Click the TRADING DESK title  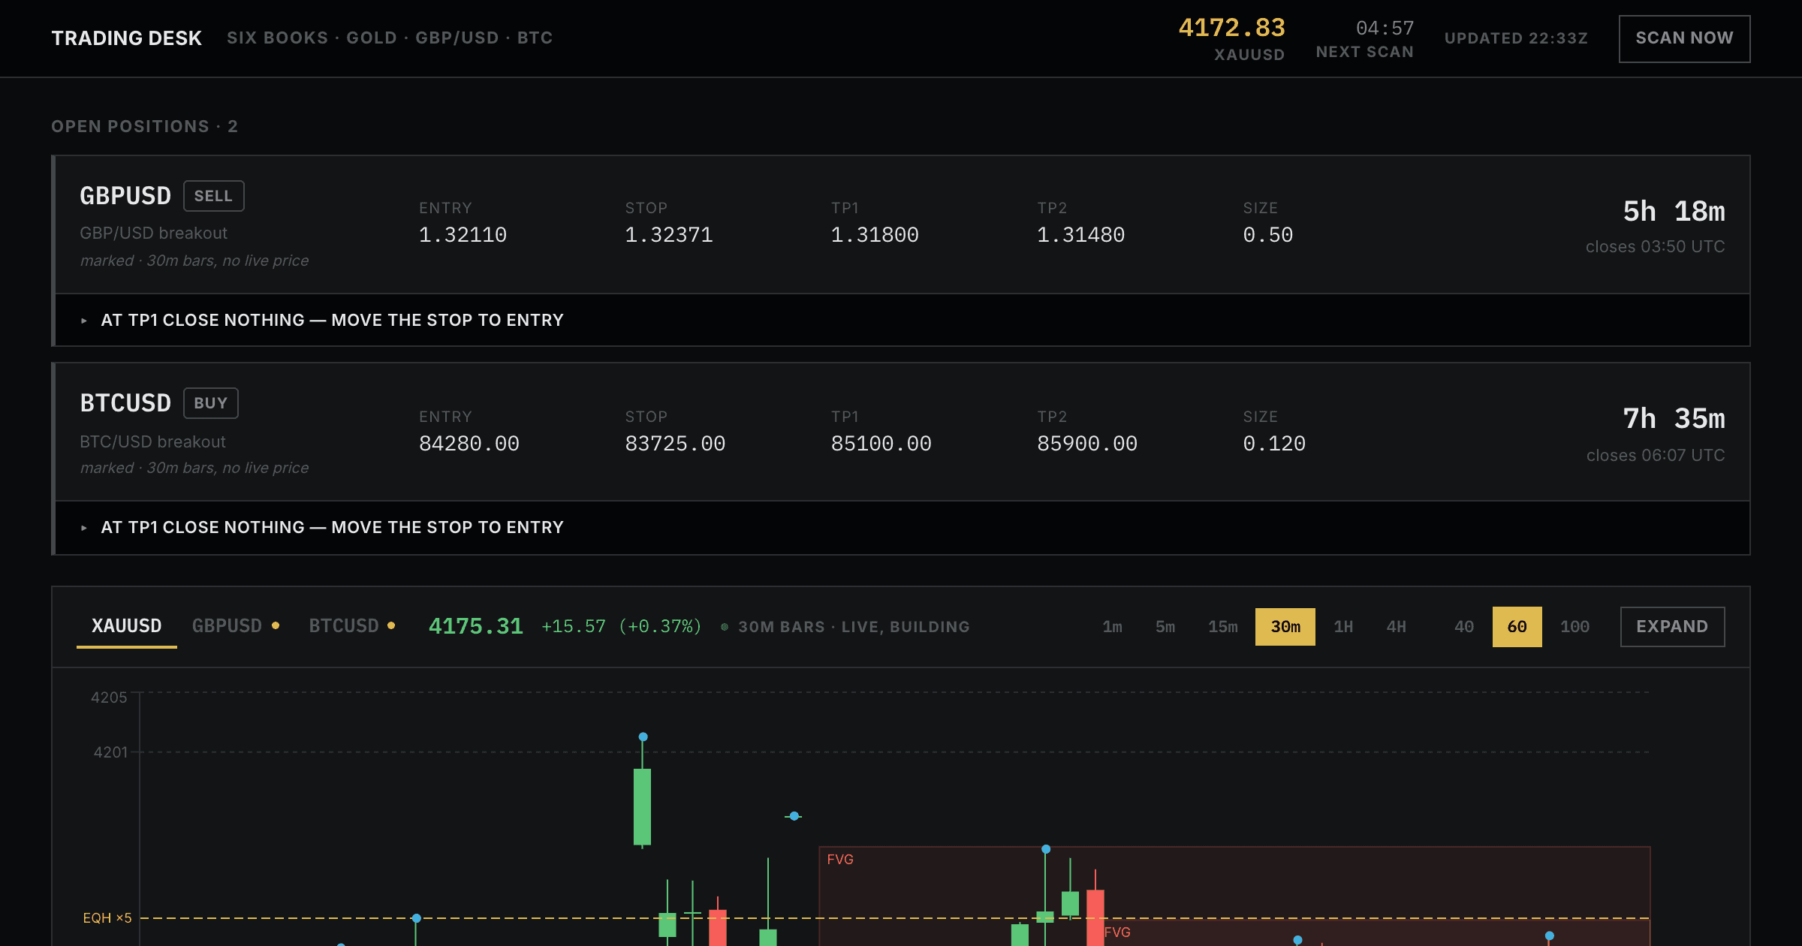(126, 38)
